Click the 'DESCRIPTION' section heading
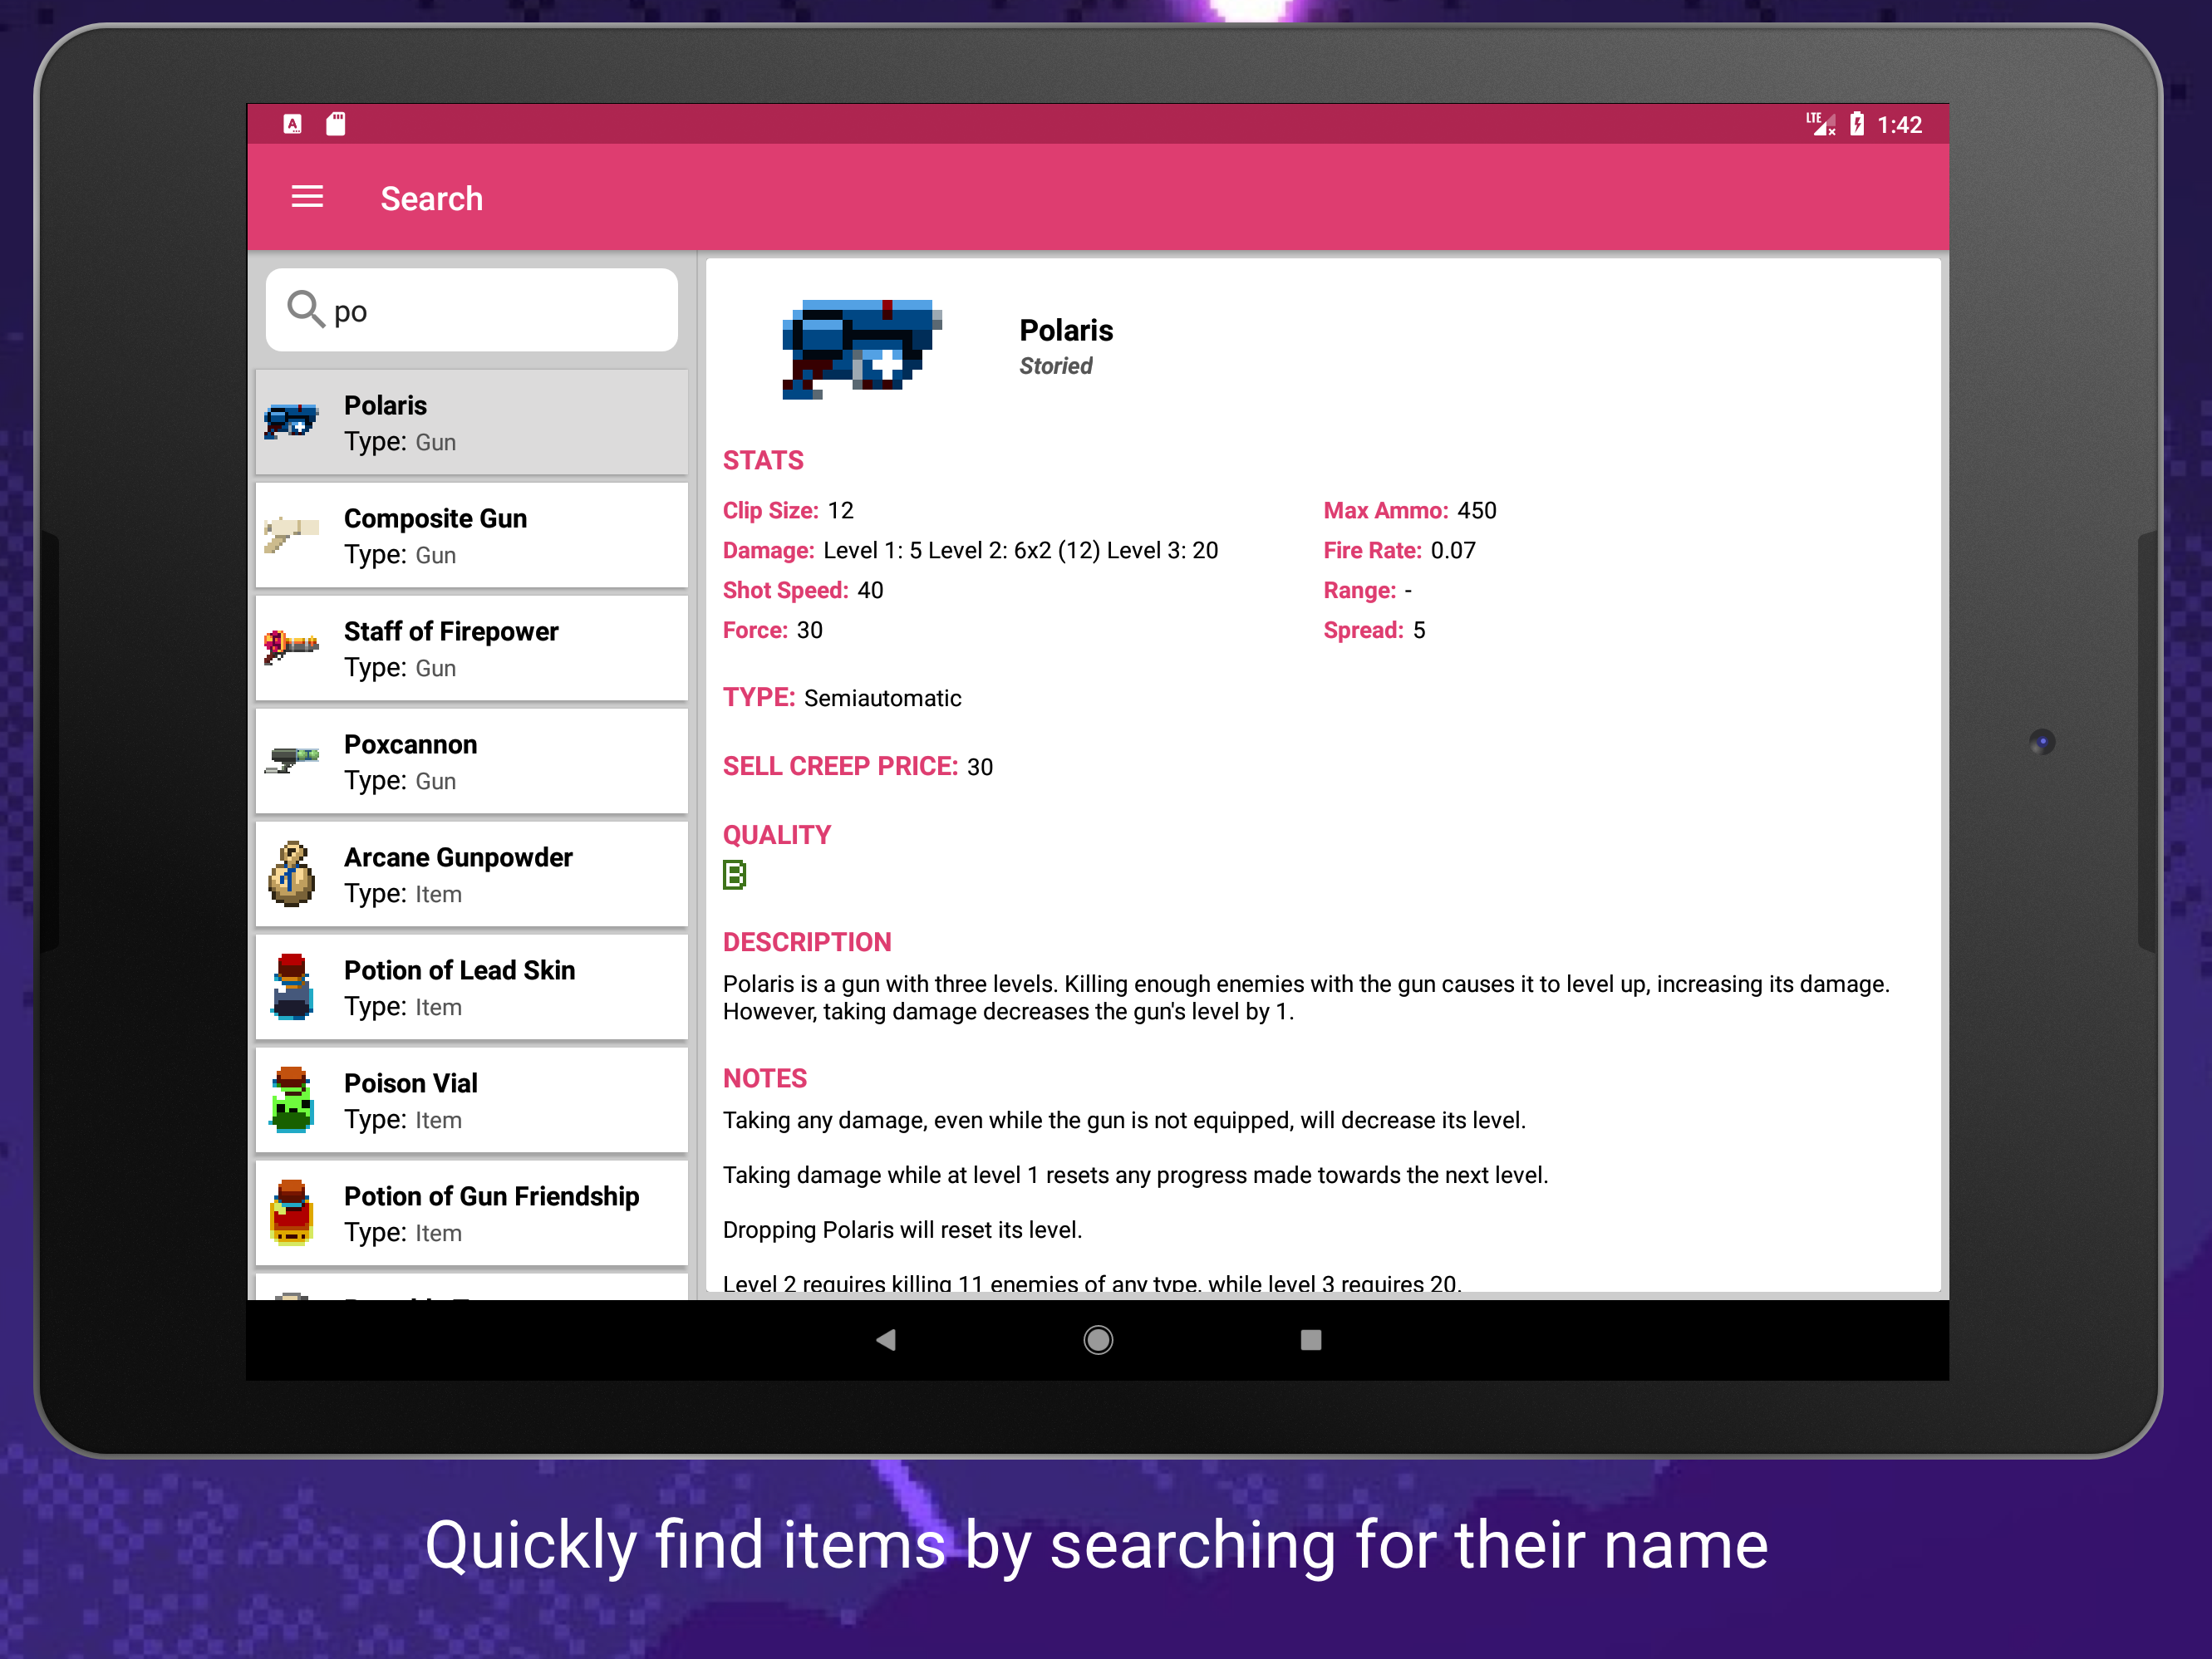2212x1659 pixels. (x=807, y=942)
